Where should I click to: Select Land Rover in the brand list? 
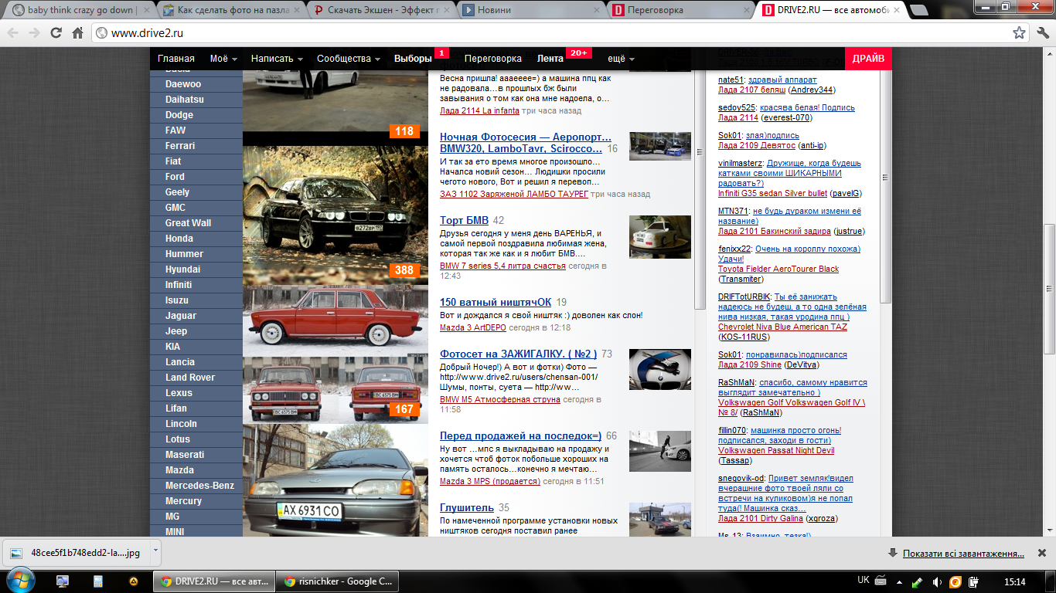(196, 378)
